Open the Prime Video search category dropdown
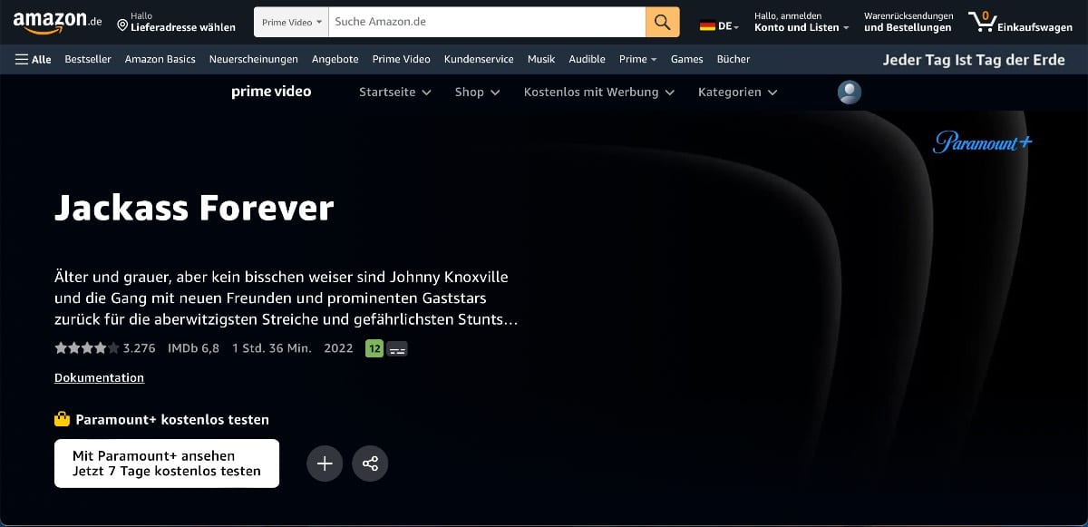 (x=291, y=22)
